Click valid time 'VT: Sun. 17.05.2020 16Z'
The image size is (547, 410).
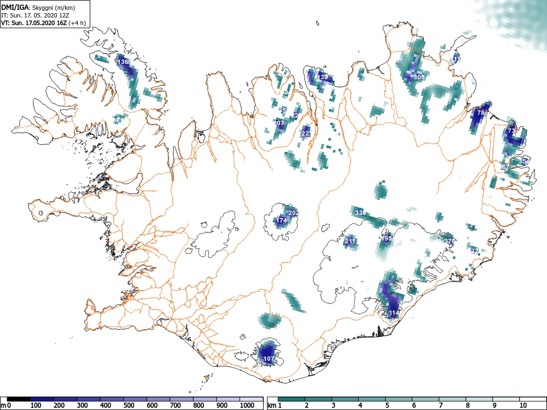coord(34,23)
